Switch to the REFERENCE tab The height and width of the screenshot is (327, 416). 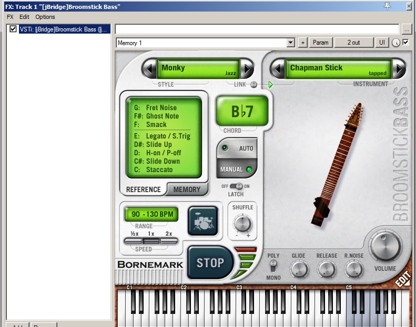(x=144, y=189)
